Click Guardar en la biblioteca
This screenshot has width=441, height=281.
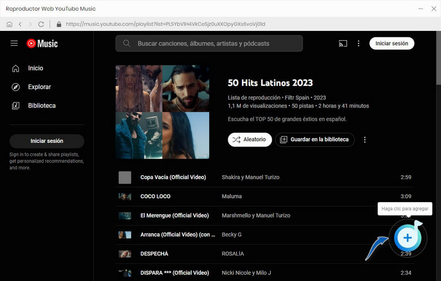pos(315,139)
